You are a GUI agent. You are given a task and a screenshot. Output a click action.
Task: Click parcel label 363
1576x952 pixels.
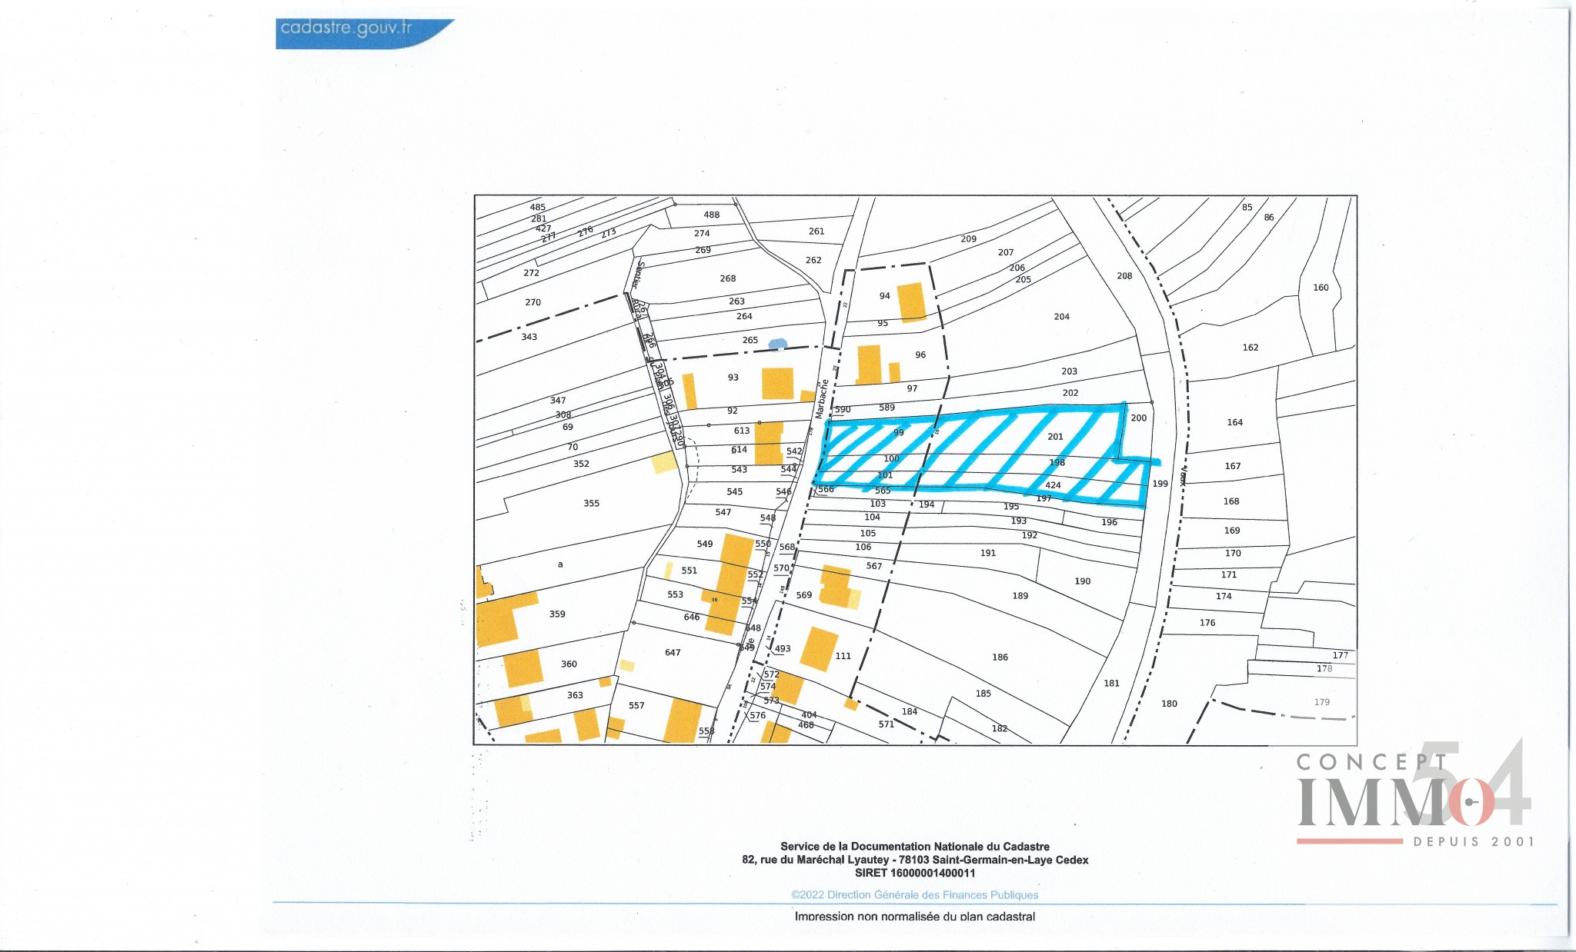tap(575, 695)
